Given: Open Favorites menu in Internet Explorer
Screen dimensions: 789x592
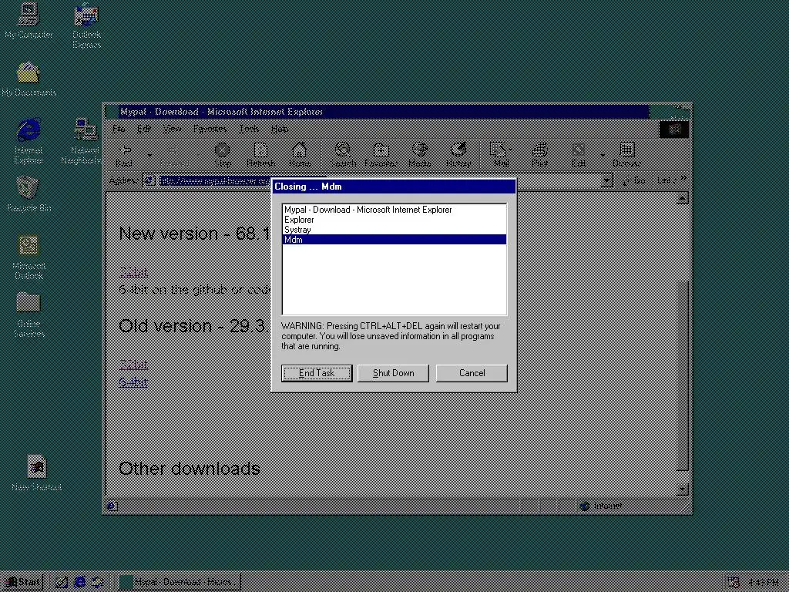Looking at the screenshot, I should click(210, 129).
